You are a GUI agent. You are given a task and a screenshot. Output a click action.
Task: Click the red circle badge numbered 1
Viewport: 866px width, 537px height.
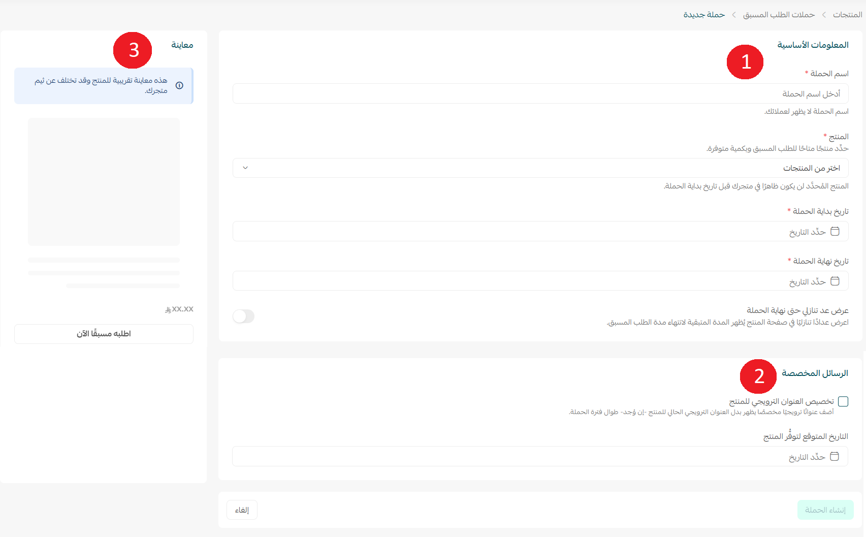click(x=745, y=62)
